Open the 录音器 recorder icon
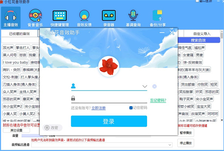 tap(108, 17)
